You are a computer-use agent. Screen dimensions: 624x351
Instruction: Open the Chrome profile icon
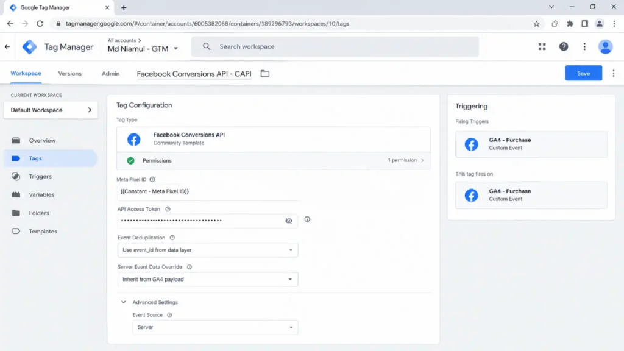[600, 24]
